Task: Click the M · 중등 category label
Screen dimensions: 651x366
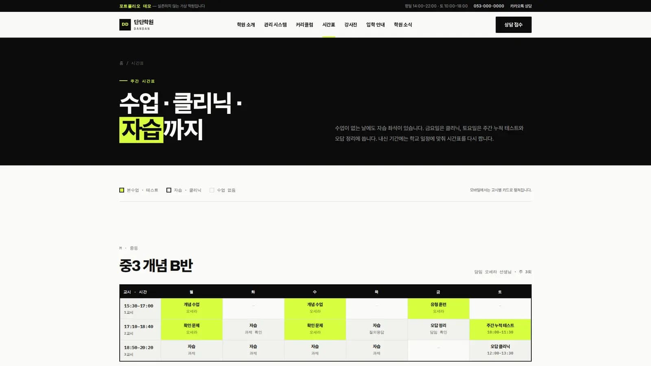Action: tap(129, 248)
